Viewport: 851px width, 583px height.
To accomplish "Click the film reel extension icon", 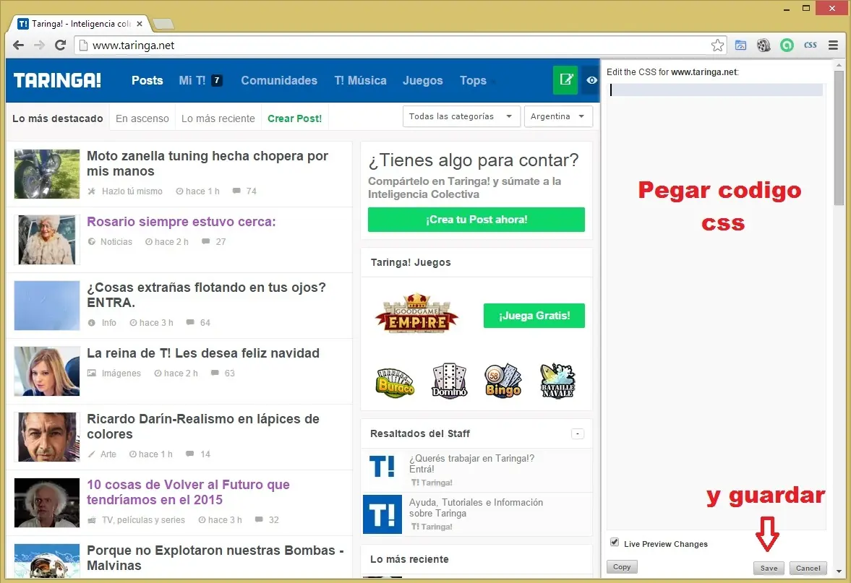I will click(764, 46).
